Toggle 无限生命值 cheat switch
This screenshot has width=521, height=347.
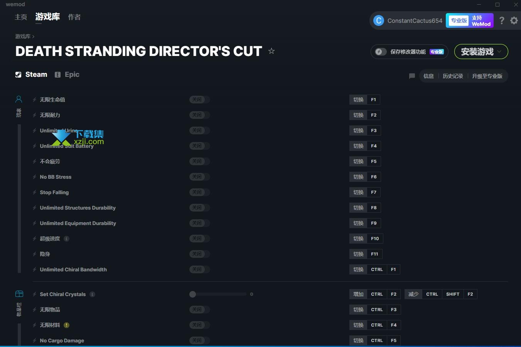[x=199, y=100]
